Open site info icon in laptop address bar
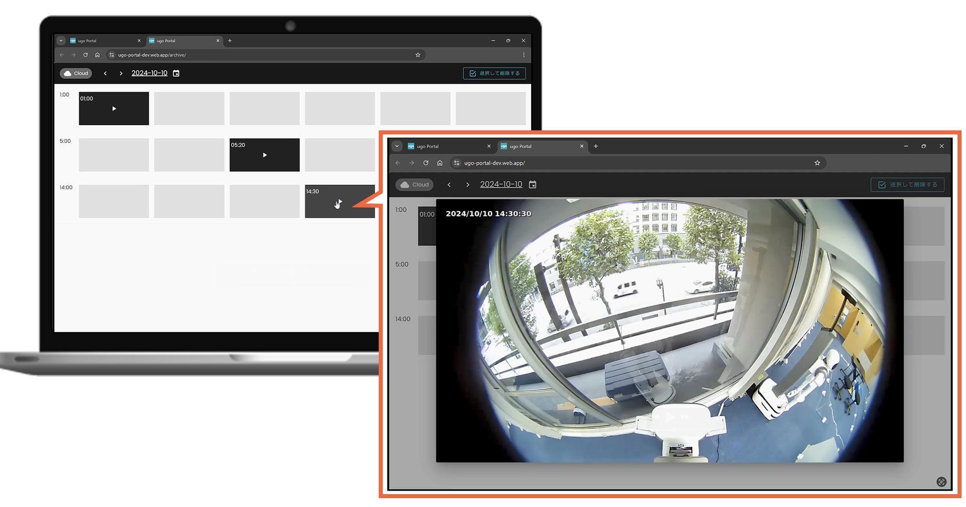 [x=112, y=55]
